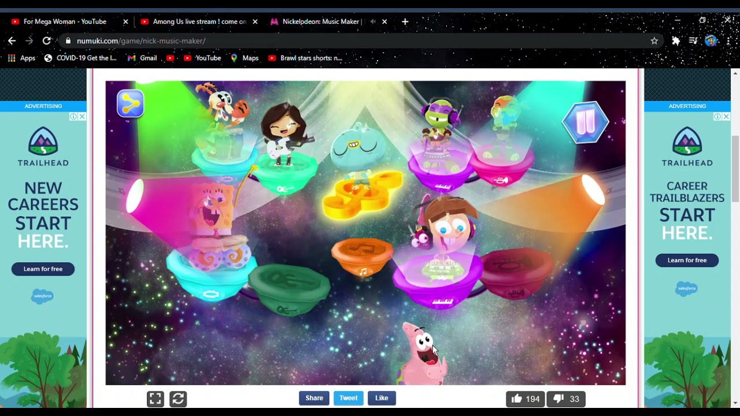Click the orange music note drum pad
Image resolution: width=740 pixels, height=416 pixels.
[x=362, y=258]
